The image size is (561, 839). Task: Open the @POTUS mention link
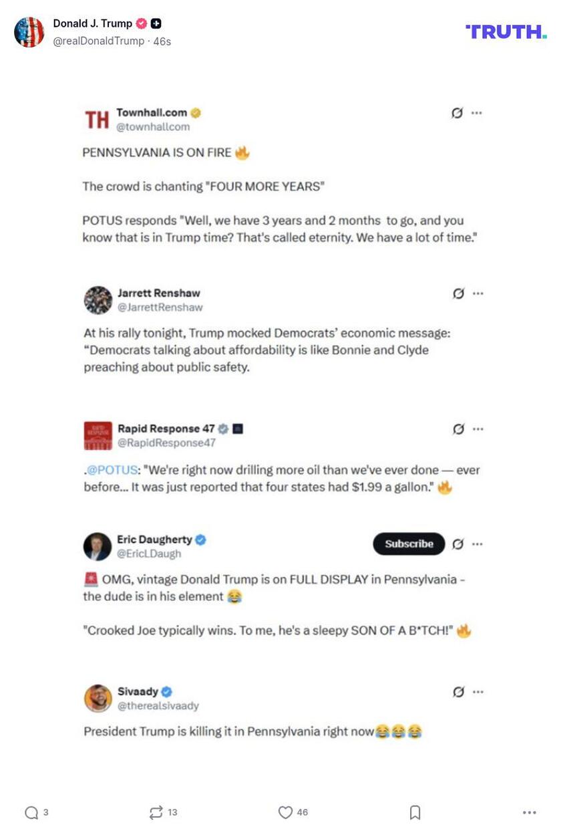[x=104, y=470]
